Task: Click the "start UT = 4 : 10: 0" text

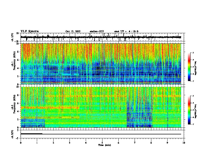Action: click(x=126, y=31)
